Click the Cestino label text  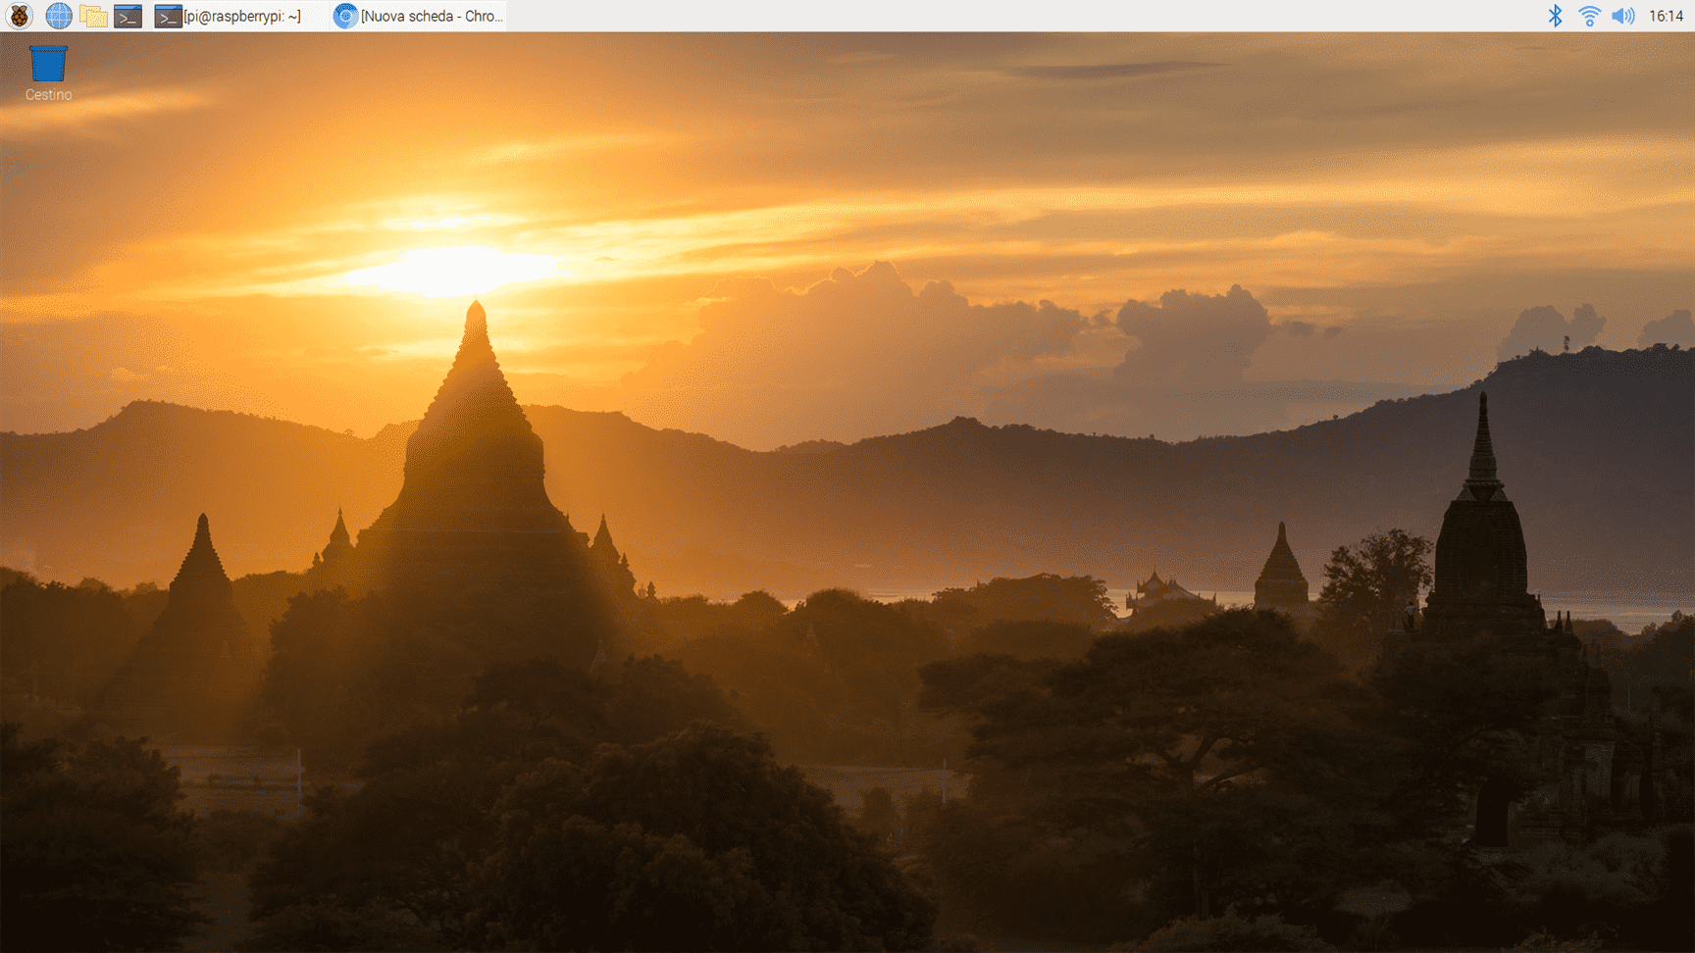pyautogui.click(x=48, y=95)
